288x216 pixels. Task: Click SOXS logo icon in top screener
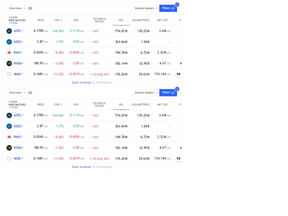pyautogui.click(x=9, y=42)
